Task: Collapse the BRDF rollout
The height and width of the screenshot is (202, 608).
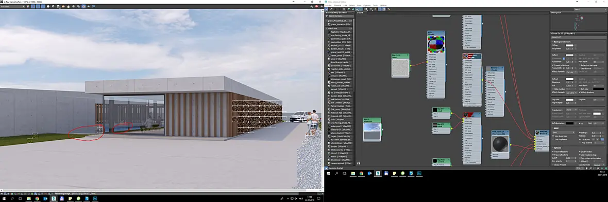Action: pyautogui.click(x=552, y=128)
